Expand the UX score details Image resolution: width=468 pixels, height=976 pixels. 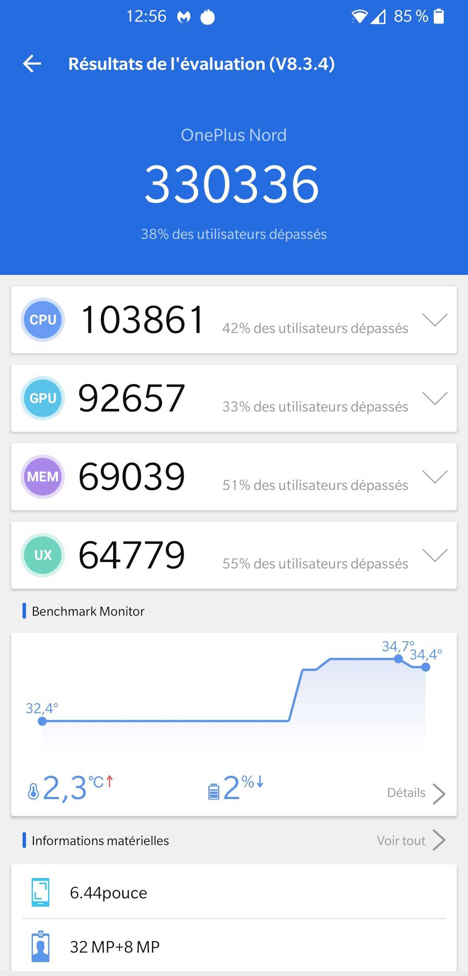(x=435, y=555)
